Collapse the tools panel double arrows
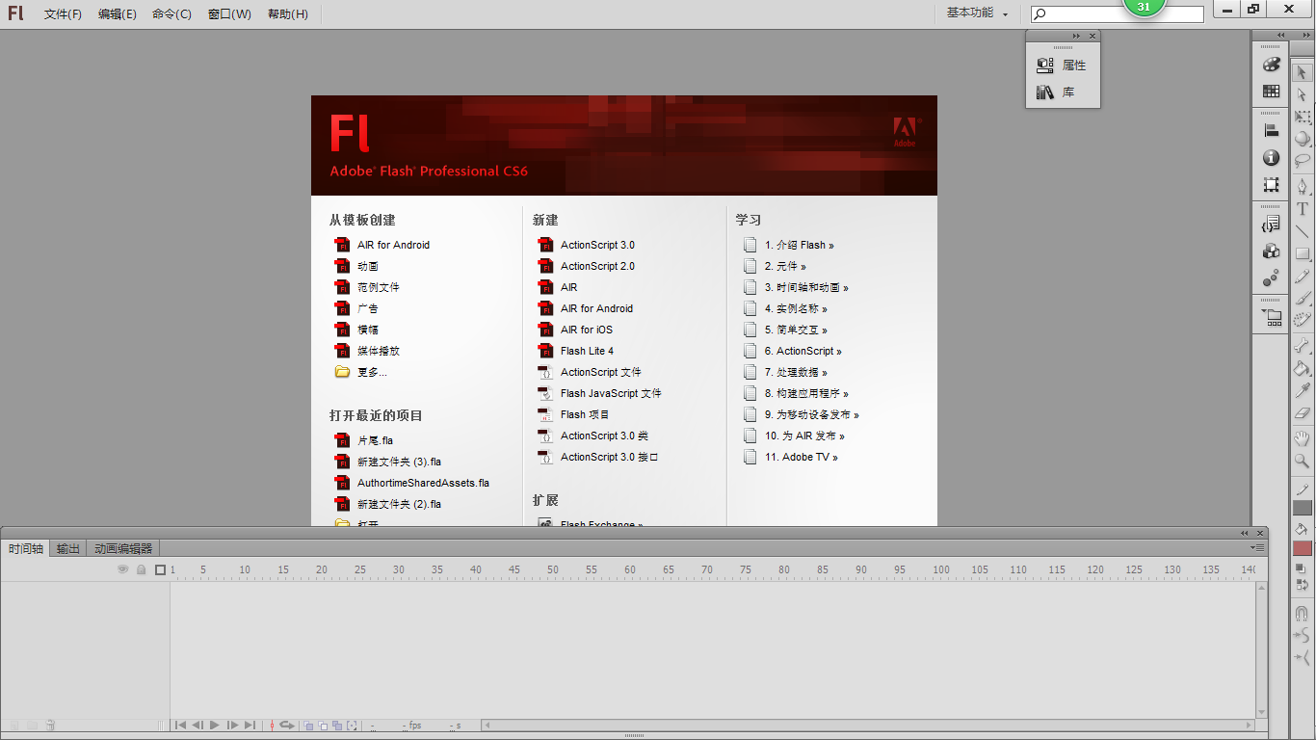1316x740 pixels. tap(1308, 36)
